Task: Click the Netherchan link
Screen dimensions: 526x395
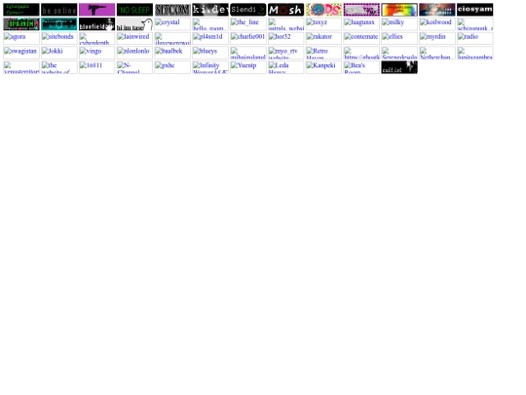Action: click(437, 53)
